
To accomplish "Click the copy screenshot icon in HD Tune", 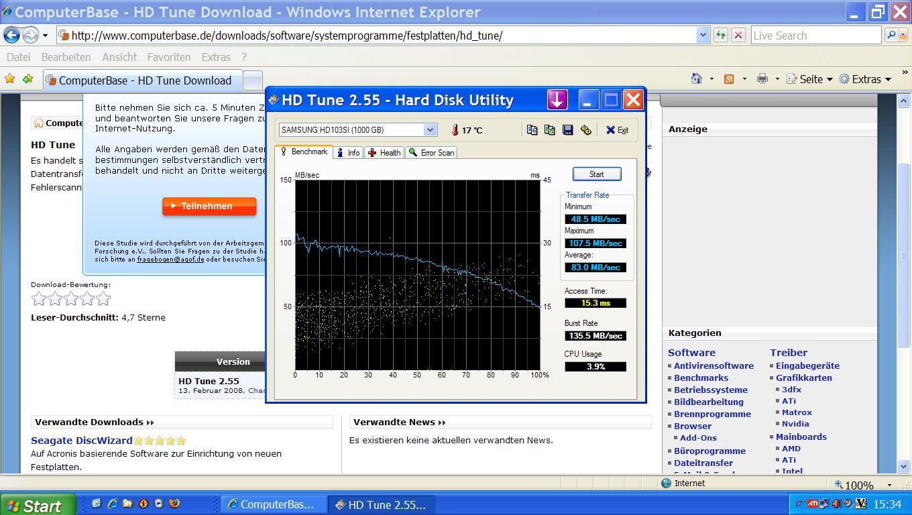I will coord(550,130).
